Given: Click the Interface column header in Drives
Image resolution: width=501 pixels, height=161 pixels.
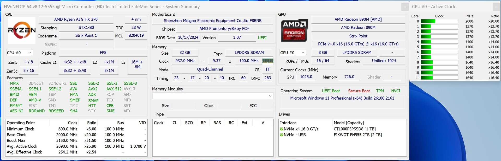Looking at the screenshot, I should (288, 123).
